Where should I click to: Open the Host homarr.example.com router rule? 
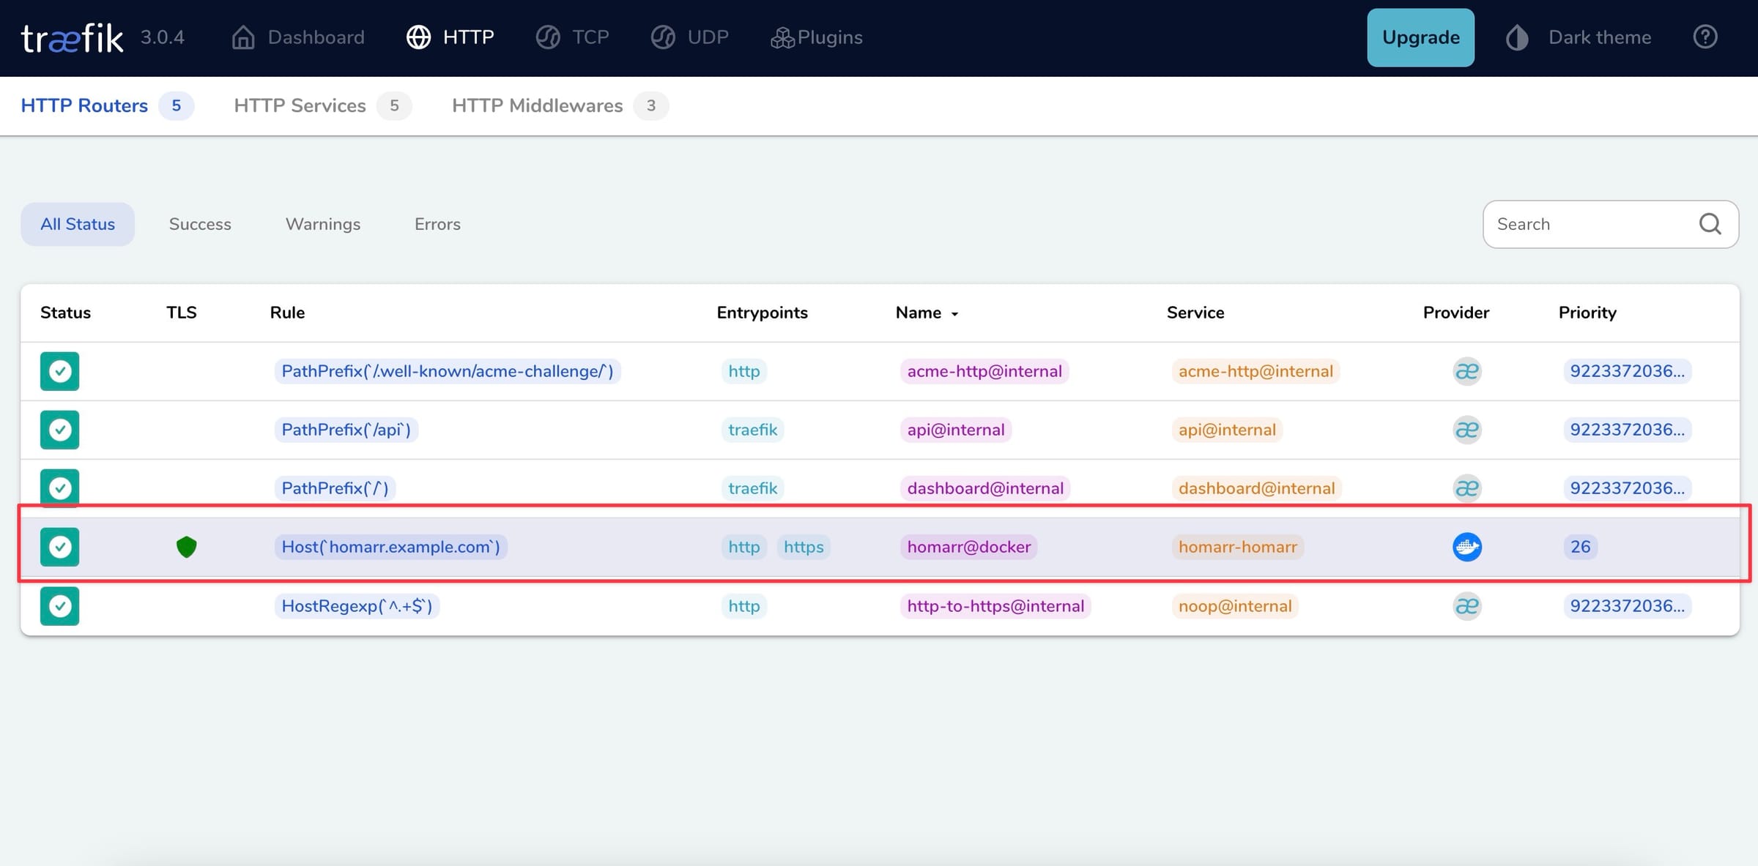(390, 547)
